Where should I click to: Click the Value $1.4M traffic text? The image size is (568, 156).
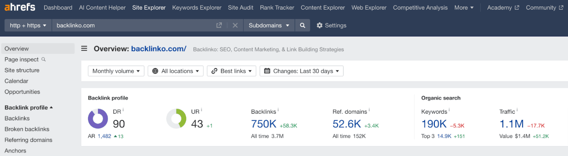click(x=515, y=136)
